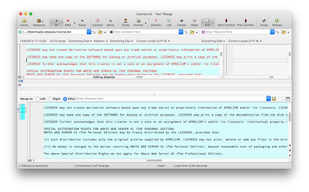
Task: Open the center 'Current Locale (UTF-8)' encoding dropdown
Action: click(x=153, y=41)
